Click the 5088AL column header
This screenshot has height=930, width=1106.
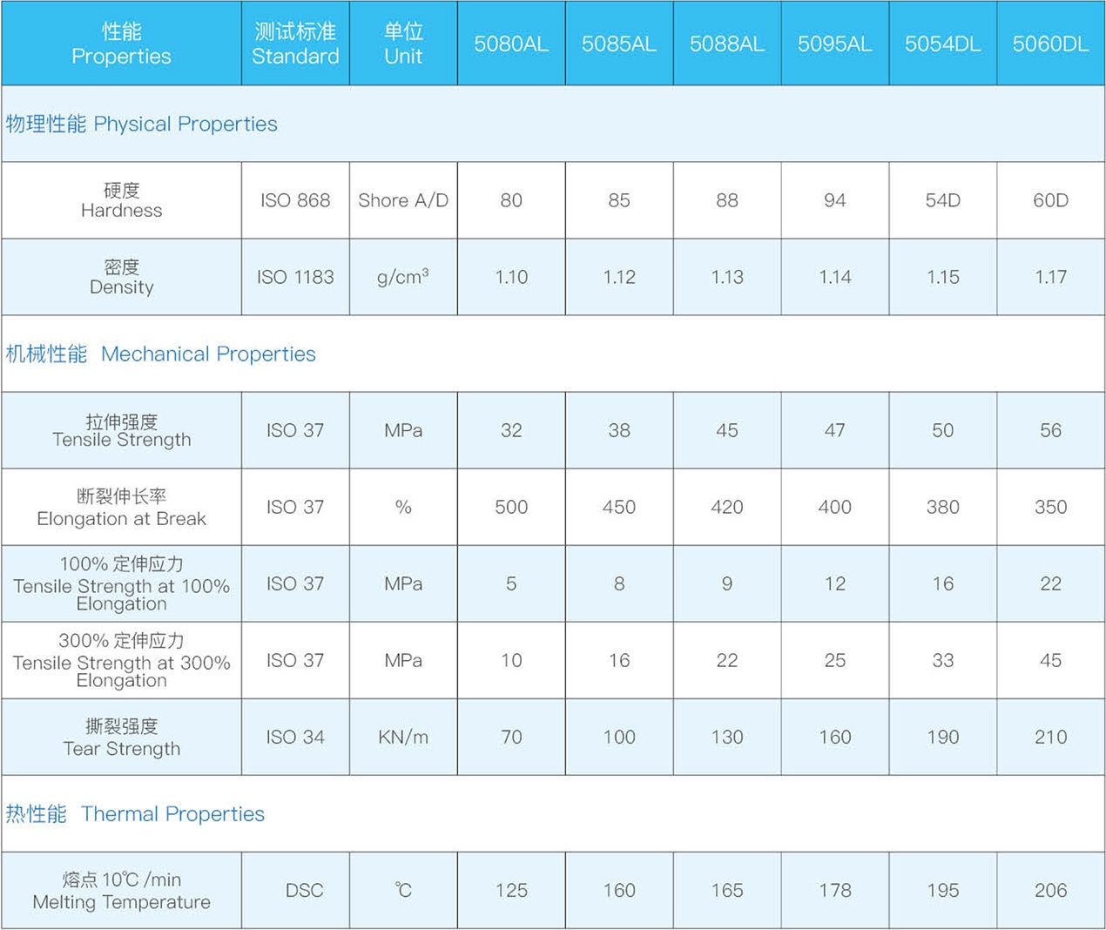[x=727, y=44]
